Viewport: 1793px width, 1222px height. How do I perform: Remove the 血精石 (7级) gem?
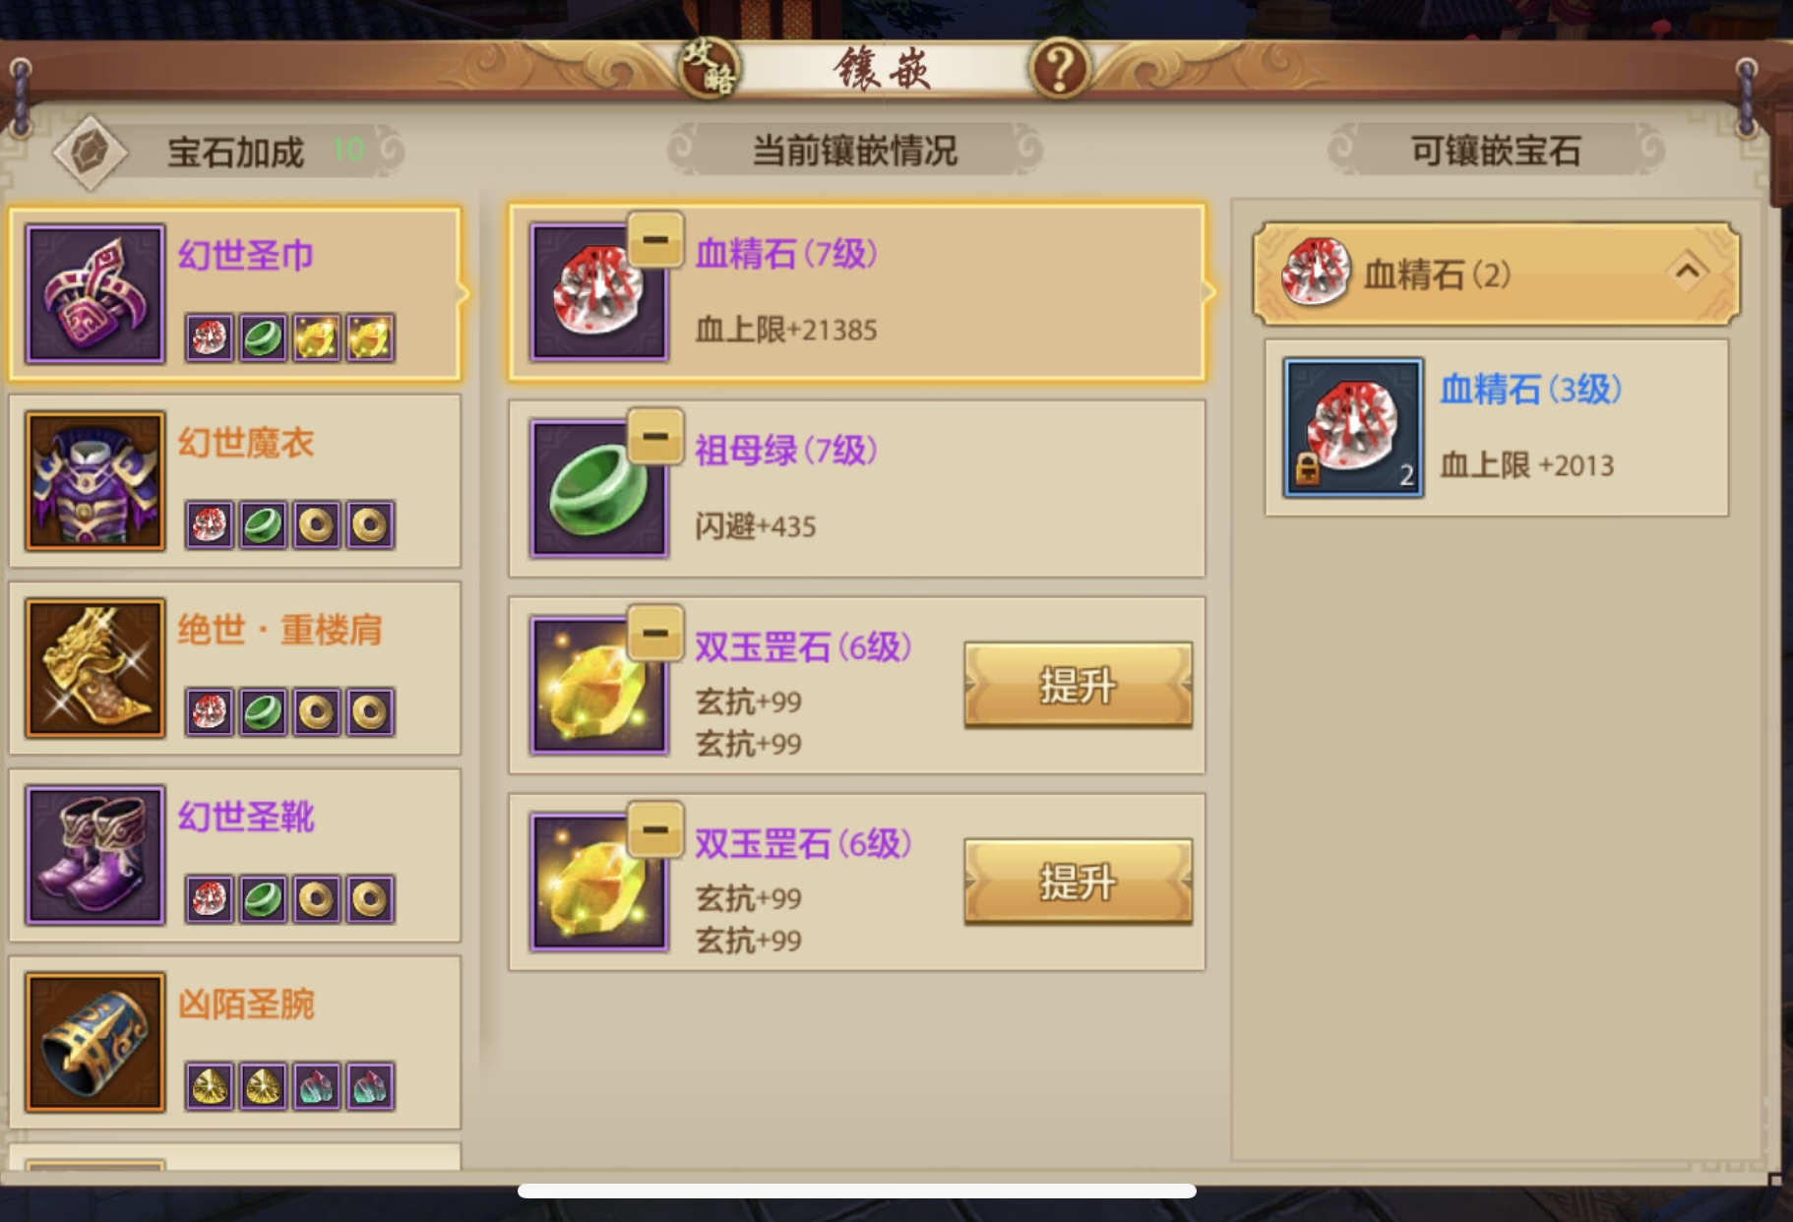(655, 239)
